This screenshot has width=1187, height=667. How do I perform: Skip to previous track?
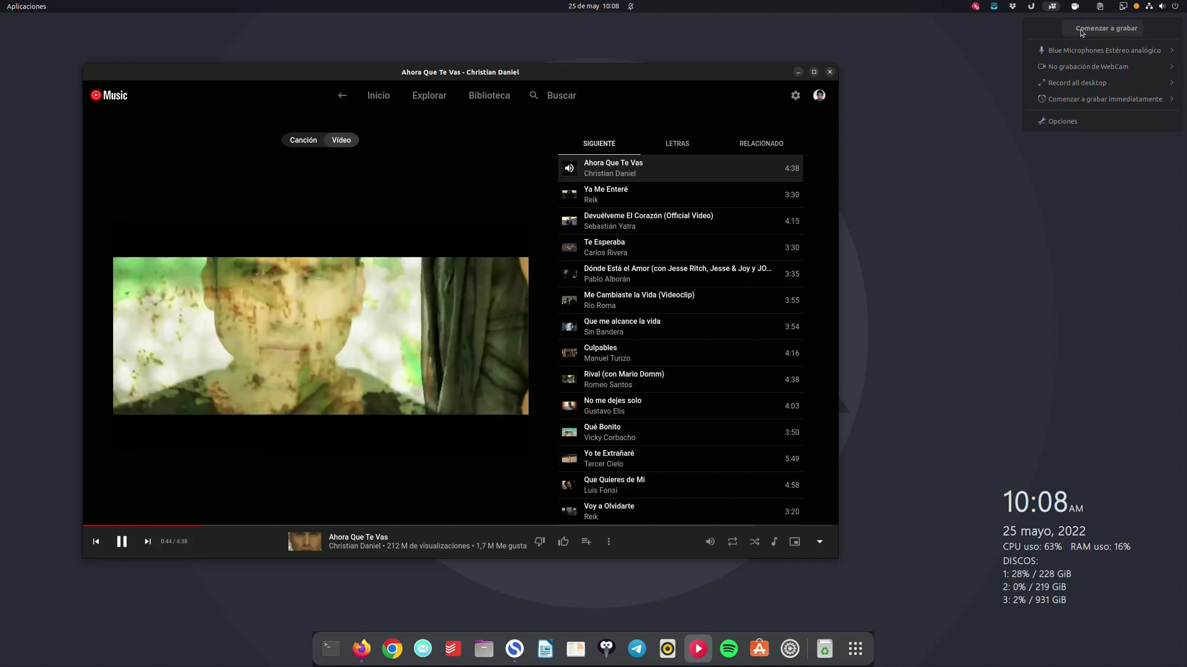[x=96, y=542]
